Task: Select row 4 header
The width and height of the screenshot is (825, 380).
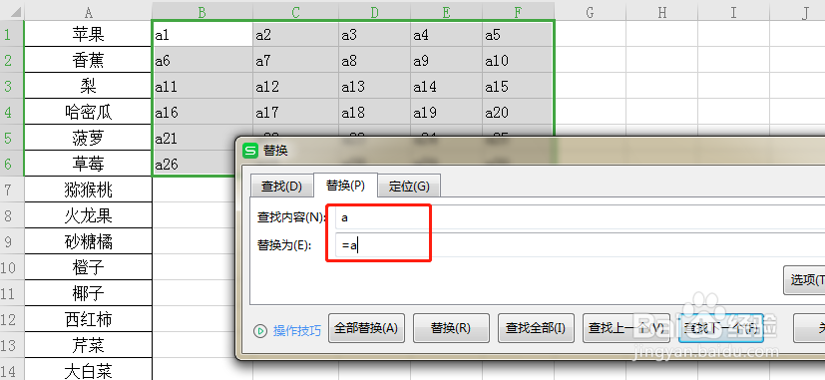Action: point(12,112)
